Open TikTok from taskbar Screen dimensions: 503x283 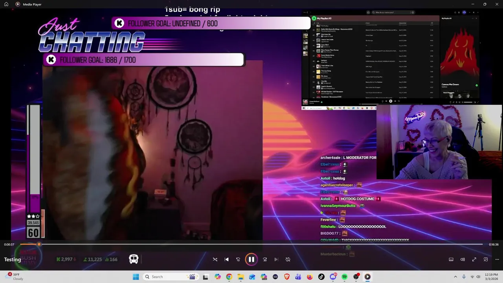click(321, 277)
